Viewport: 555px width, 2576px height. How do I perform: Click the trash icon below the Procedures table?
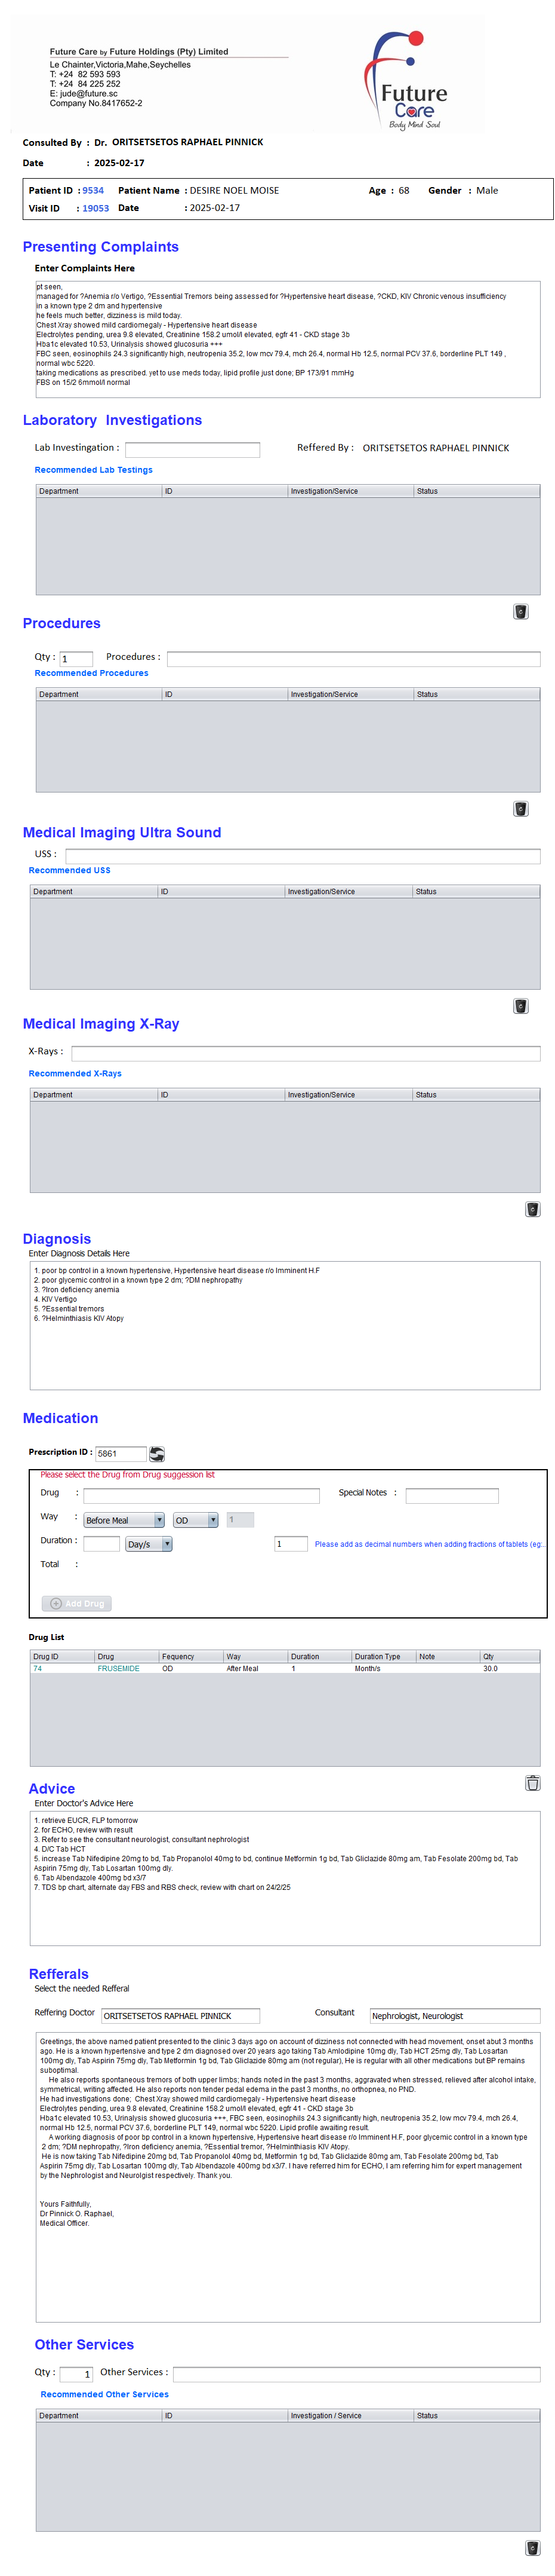coord(520,808)
